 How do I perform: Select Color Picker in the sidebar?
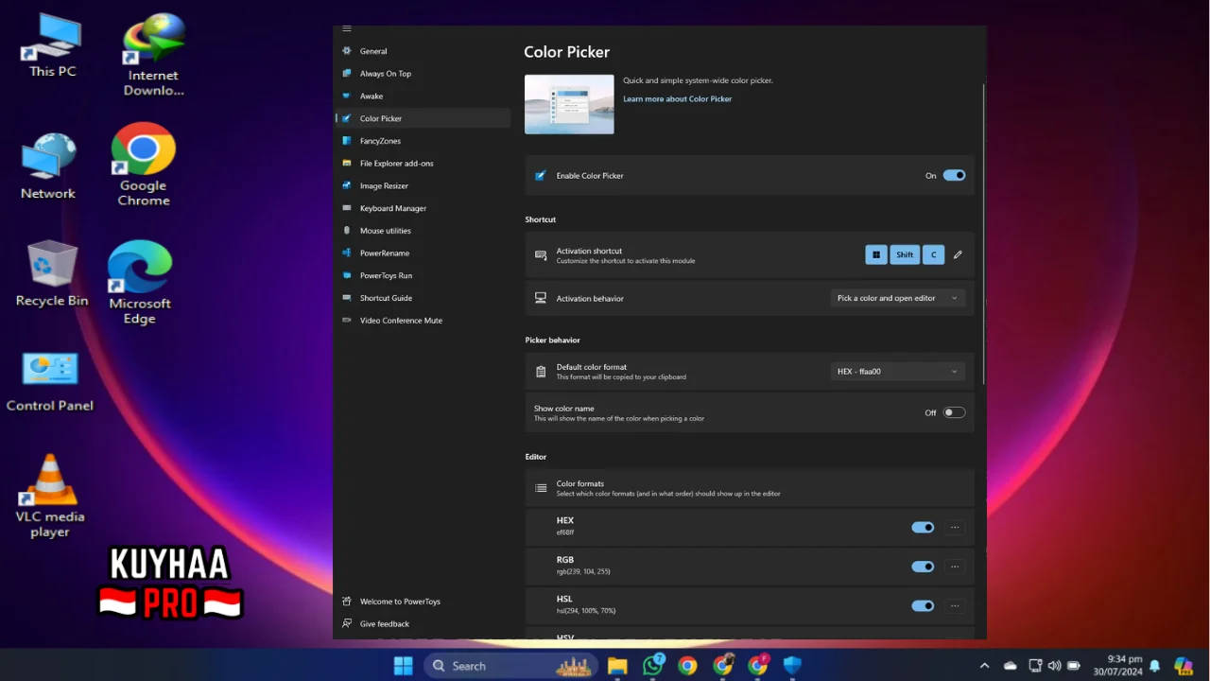[x=423, y=118]
